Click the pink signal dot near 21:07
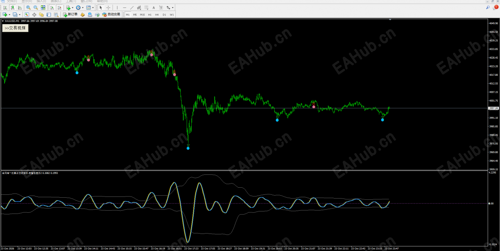 click(x=314, y=107)
